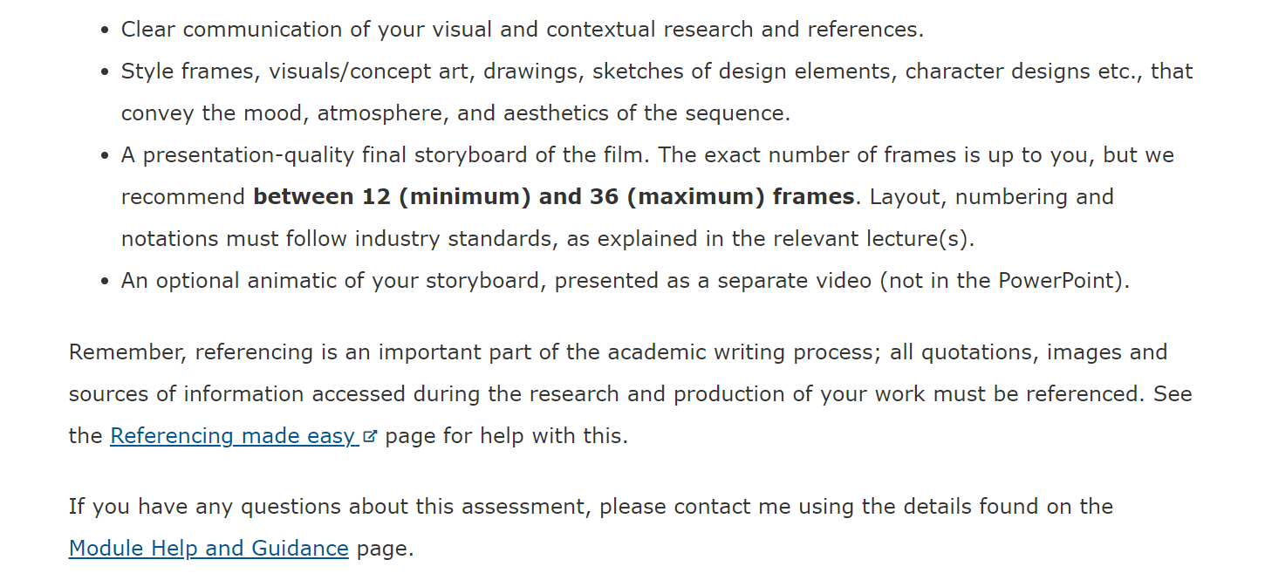The image size is (1265, 587).
Task: Click the phrase 'page for help with this'
Action: [x=506, y=436]
